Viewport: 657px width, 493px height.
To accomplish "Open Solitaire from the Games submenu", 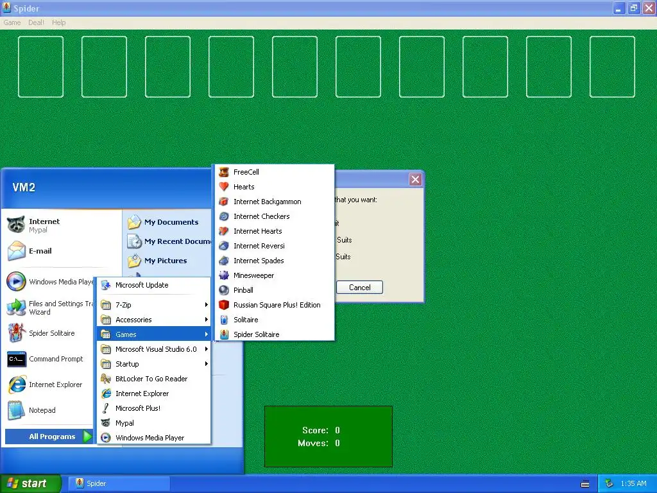I will pos(275,320).
